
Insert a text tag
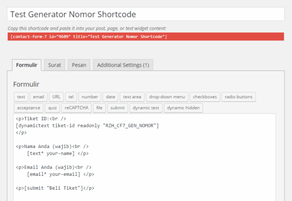pos(21,97)
